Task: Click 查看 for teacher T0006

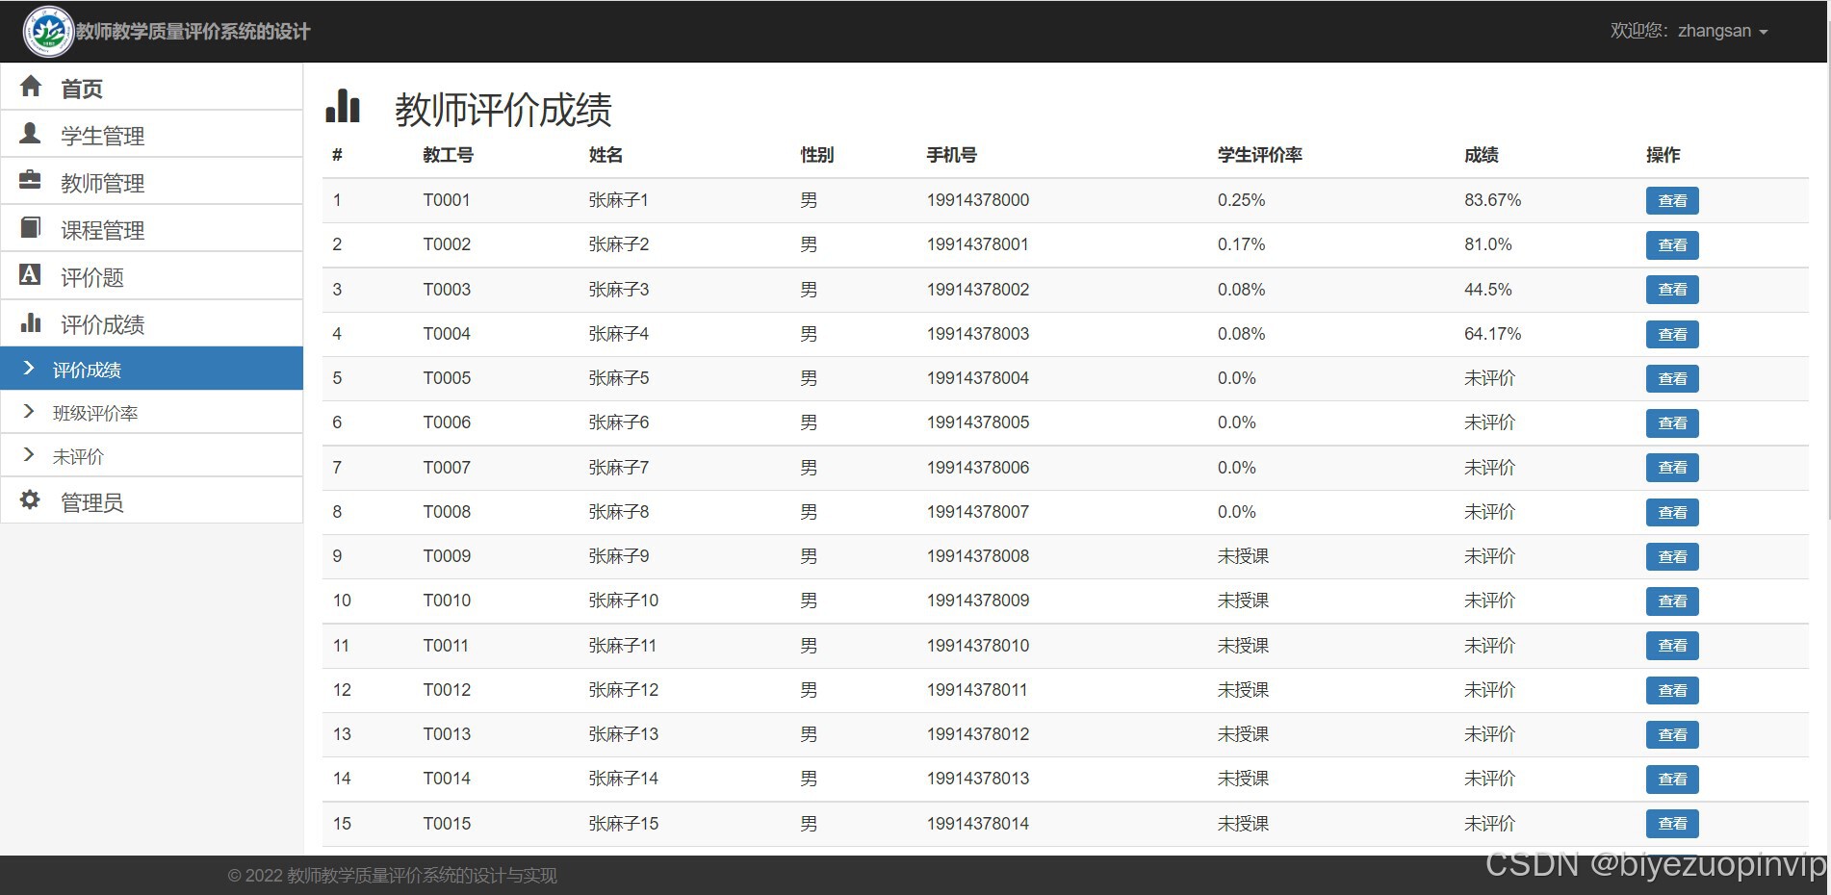Action: pos(1672,422)
